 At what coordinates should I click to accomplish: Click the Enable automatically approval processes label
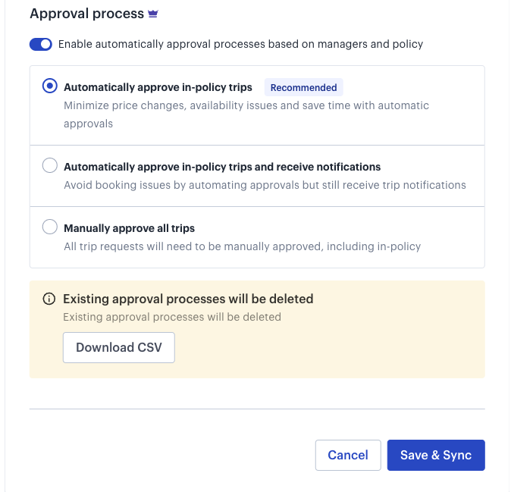pyautogui.click(x=240, y=44)
